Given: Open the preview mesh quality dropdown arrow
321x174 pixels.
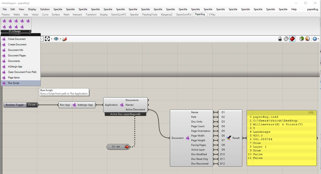Looking at the screenshot, I should (318, 39).
